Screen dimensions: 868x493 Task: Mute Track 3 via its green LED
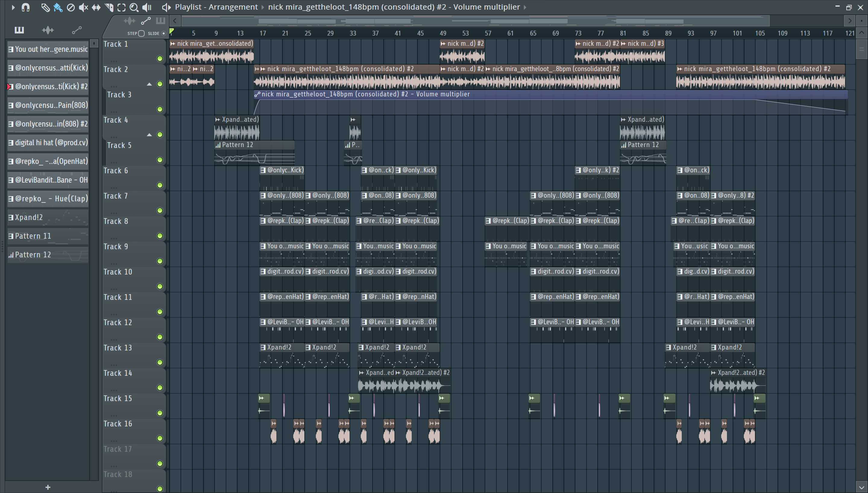[160, 109]
